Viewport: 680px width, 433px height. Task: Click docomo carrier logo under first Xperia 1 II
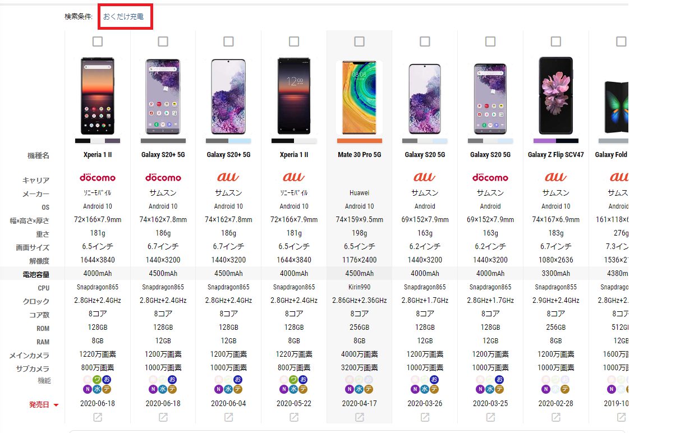click(x=98, y=177)
